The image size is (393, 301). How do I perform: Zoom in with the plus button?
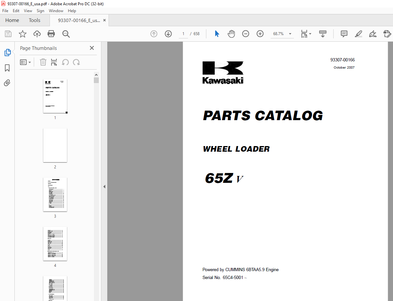coord(260,34)
